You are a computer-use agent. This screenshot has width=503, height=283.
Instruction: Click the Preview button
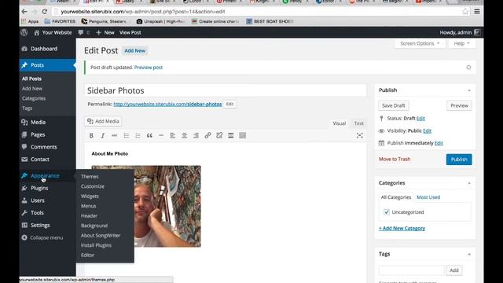(x=459, y=105)
